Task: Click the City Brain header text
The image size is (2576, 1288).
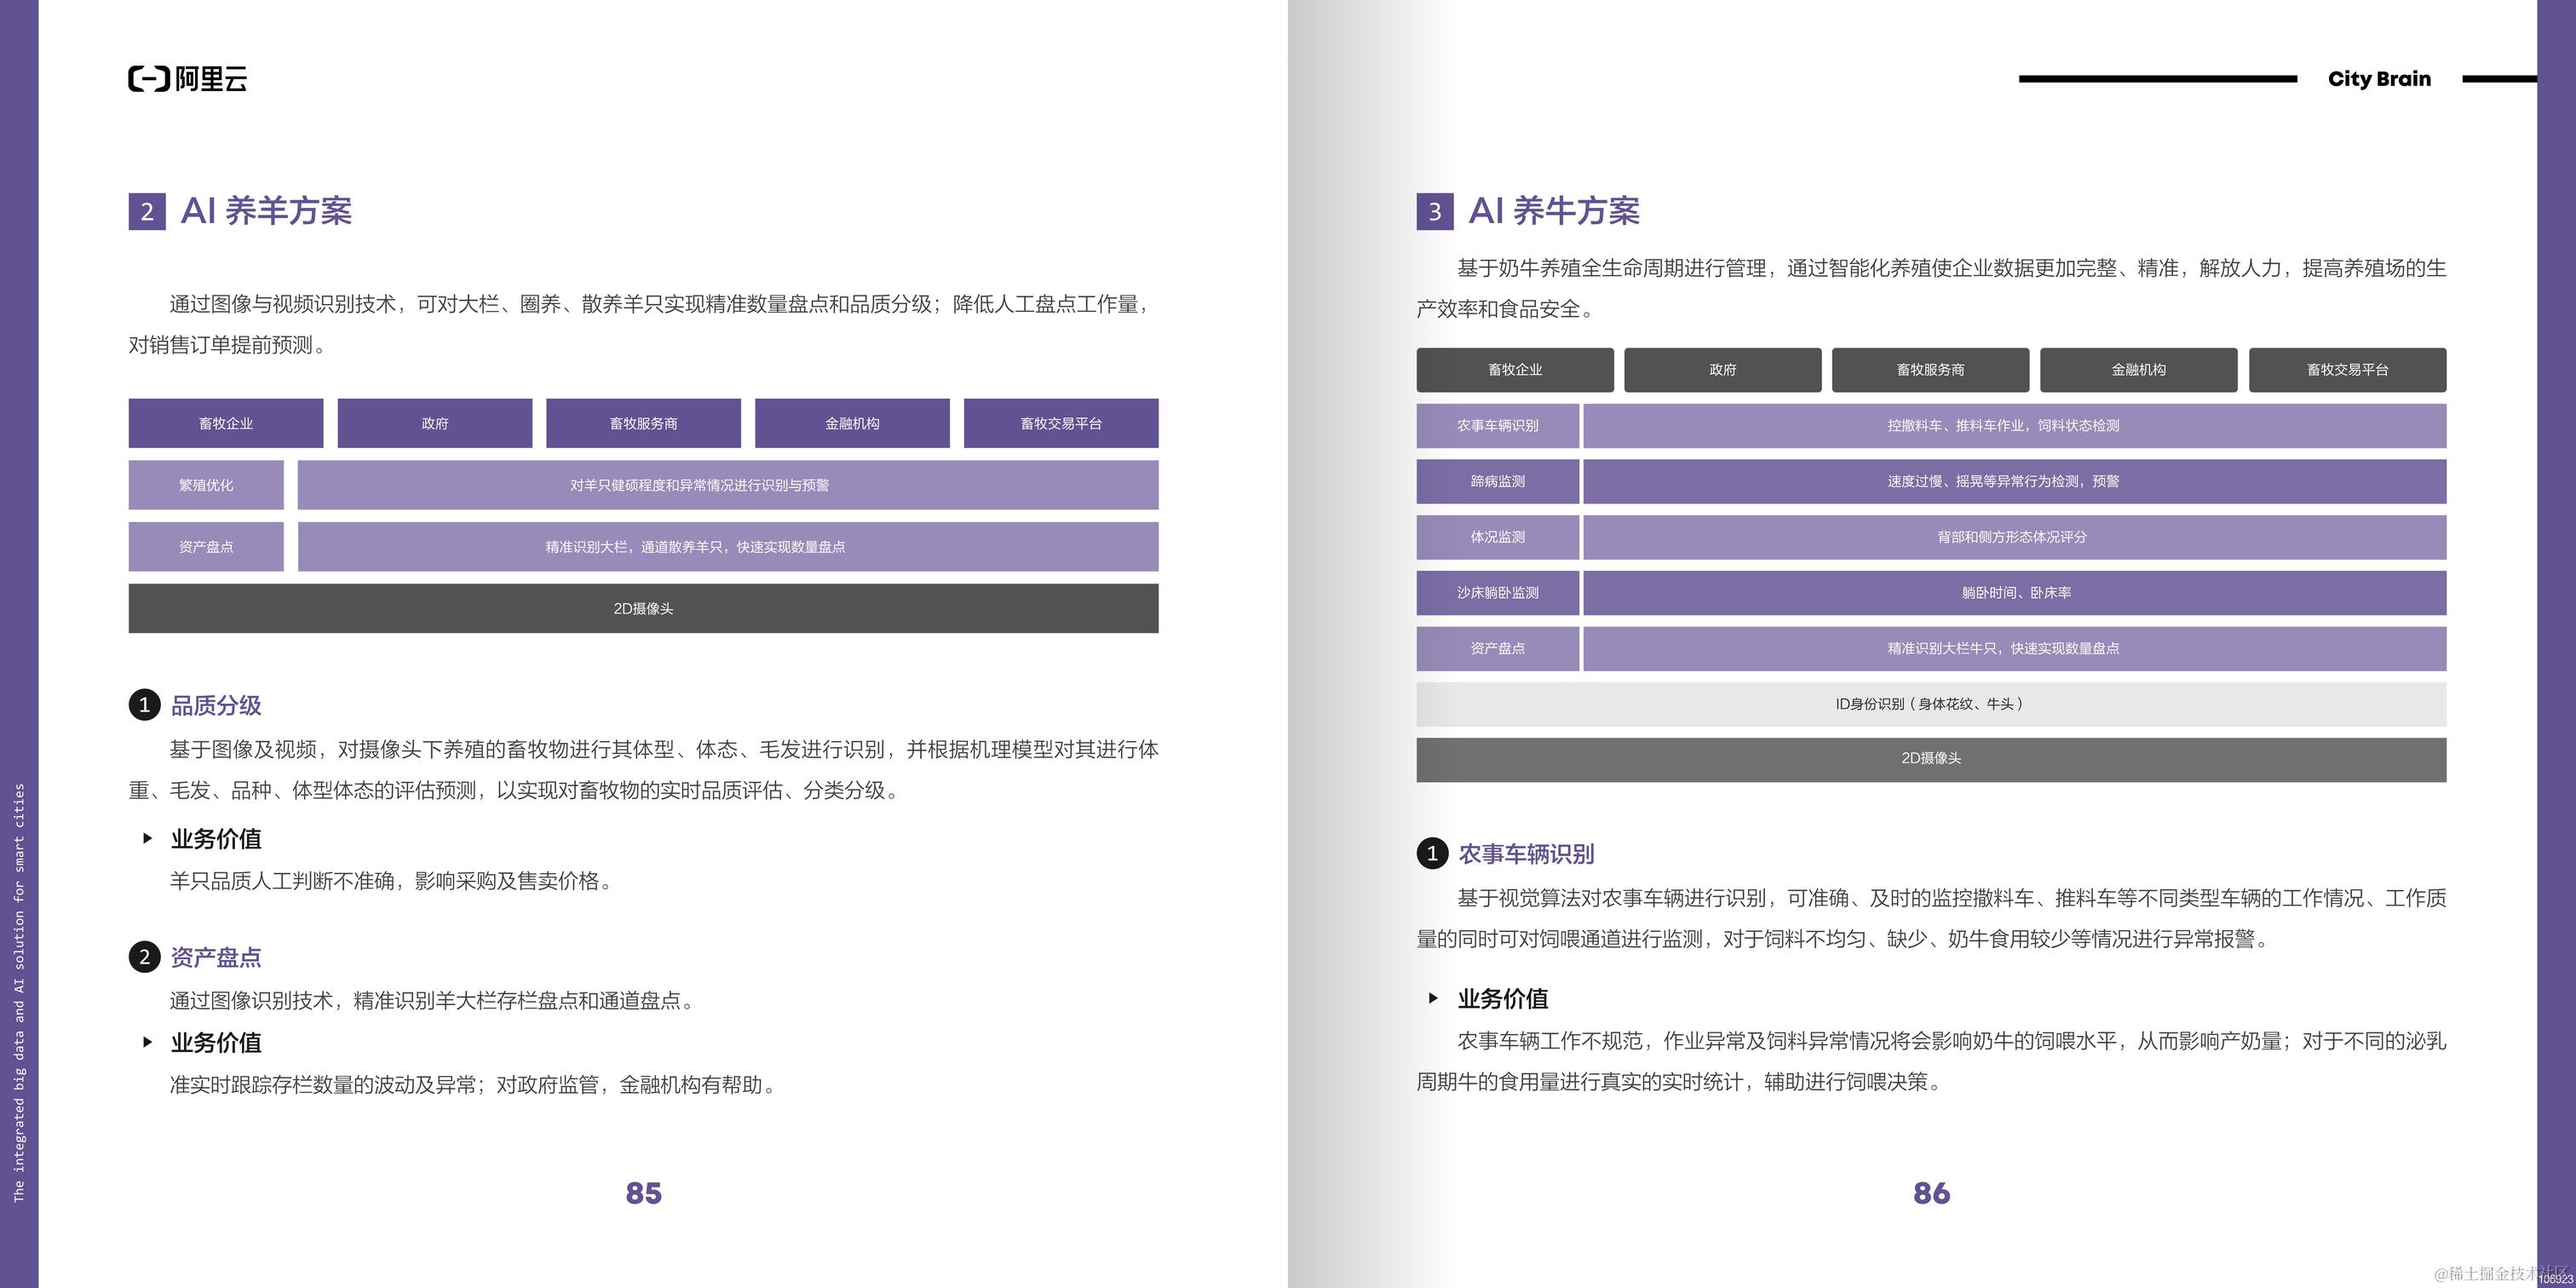Action: point(2379,79)
